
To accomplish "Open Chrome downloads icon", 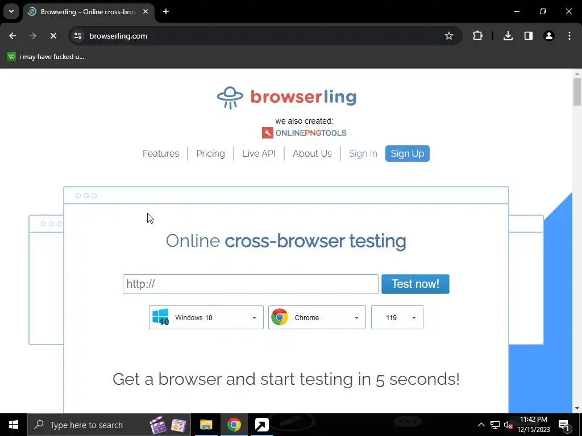I will 508,36.
